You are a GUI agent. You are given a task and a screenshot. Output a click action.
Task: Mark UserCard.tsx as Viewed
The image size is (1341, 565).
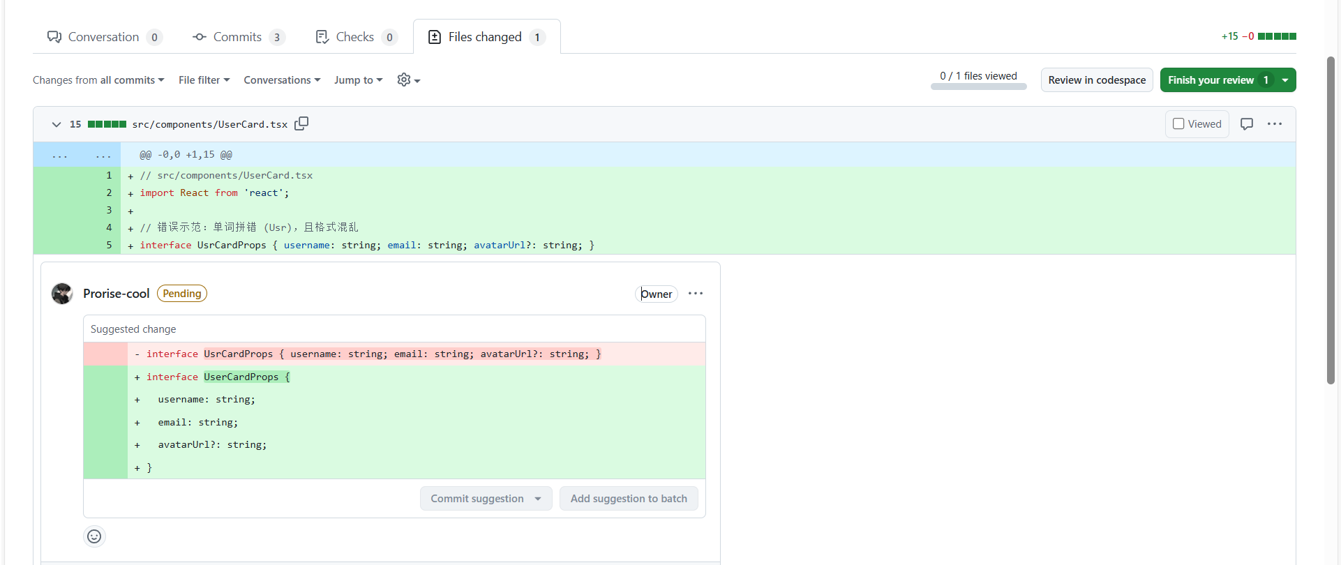[x=1197, y=124]
